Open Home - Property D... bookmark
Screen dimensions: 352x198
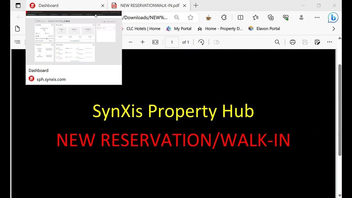point(220,29)
